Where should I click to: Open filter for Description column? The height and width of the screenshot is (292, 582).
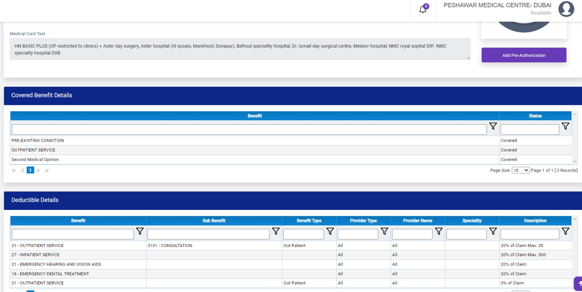click(x=565, y=231)
